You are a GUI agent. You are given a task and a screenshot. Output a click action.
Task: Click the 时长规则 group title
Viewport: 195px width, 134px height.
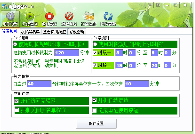(21, 38)
